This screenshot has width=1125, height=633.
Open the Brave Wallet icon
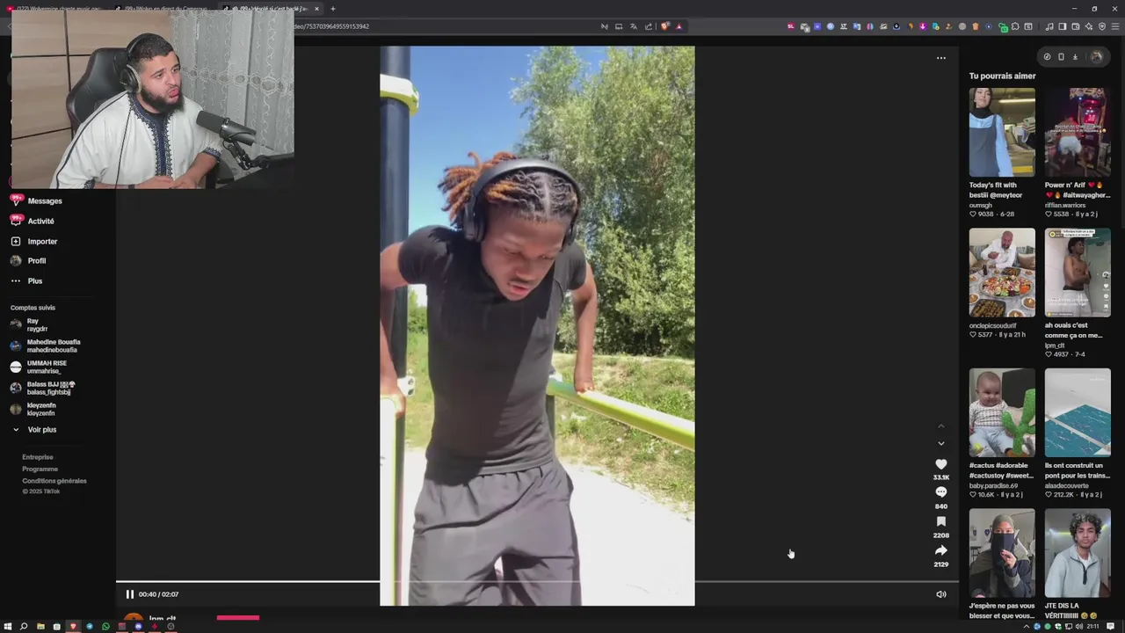click(x=1076, y=26)
